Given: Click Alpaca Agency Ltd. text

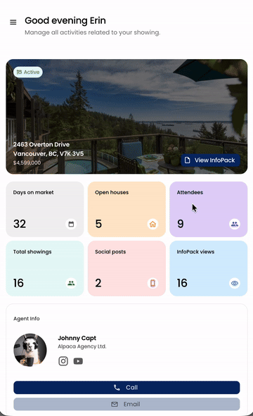Looking at the screenshot, I should (82, 346).
